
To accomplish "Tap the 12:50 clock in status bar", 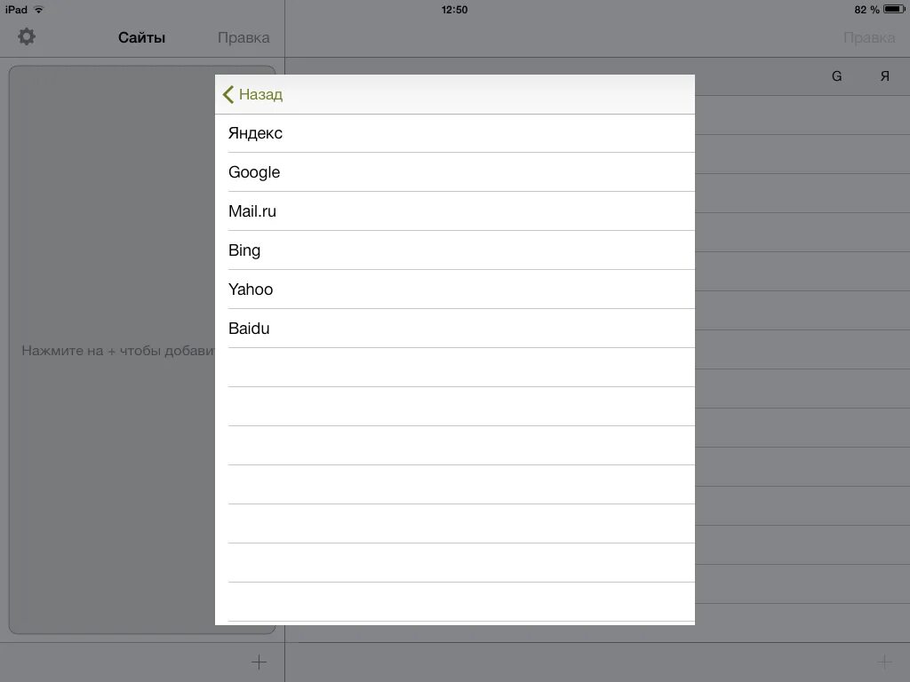I will 454,9.
